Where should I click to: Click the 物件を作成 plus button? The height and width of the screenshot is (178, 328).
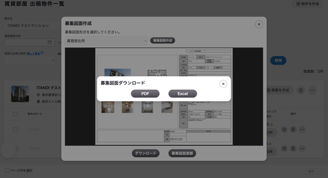coord(307,4)
